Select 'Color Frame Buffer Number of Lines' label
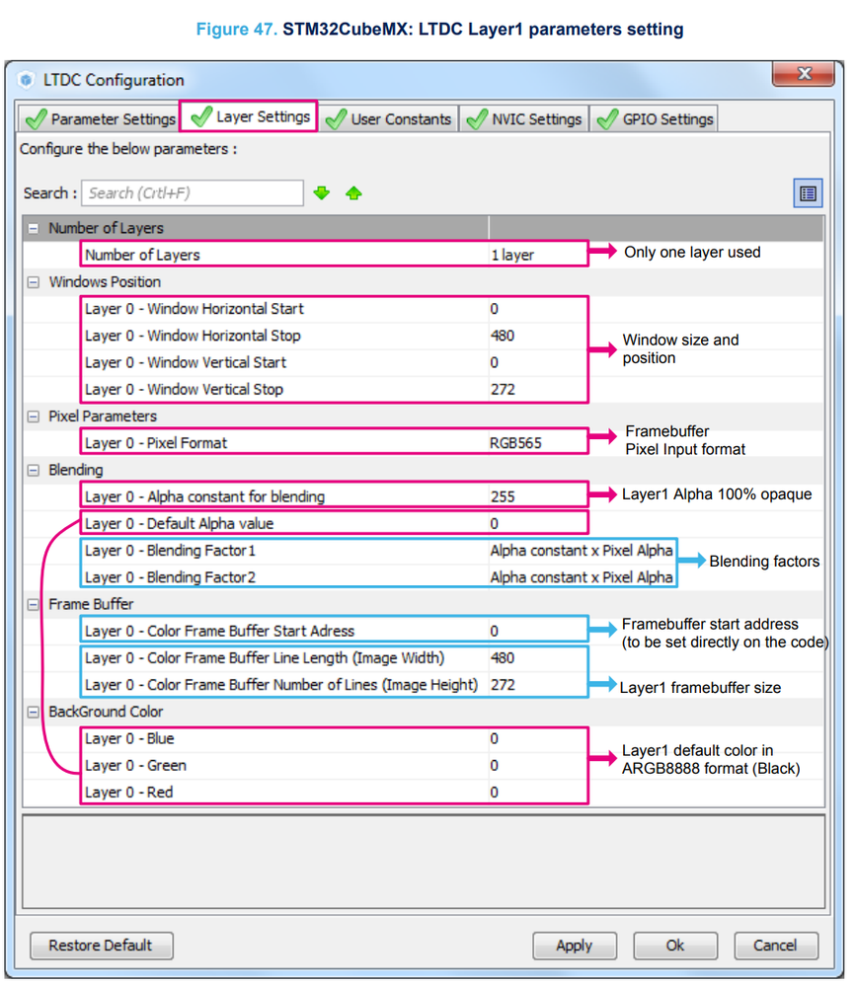 click(x=281, y=685)
